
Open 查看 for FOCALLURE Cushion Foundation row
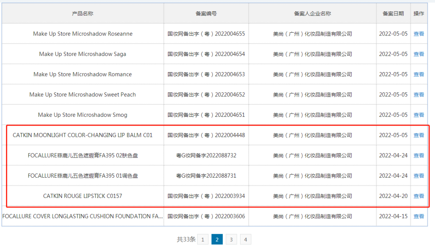418,216
